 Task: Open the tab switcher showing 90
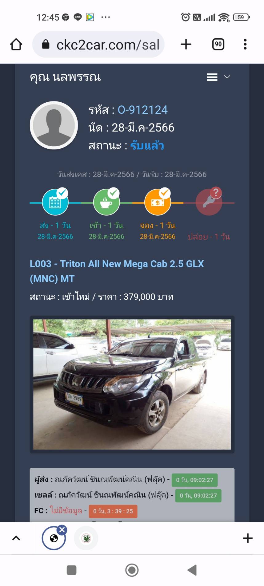pyautogui.click(x=218, y=45)
